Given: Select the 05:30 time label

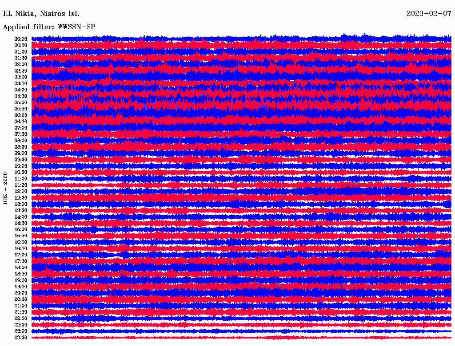Looking at the screenshot, I should pyautogui.click(x=21, y=109).
